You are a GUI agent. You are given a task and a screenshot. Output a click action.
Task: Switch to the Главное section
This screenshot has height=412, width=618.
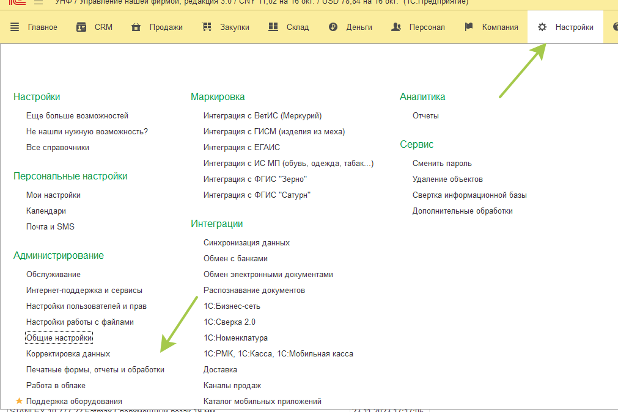tap(34, 27)
